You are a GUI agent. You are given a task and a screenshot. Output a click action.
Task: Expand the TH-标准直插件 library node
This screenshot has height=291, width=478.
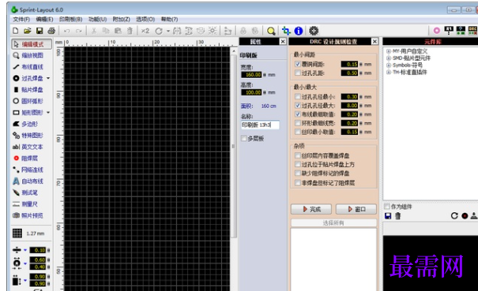(x=389, y=72)
